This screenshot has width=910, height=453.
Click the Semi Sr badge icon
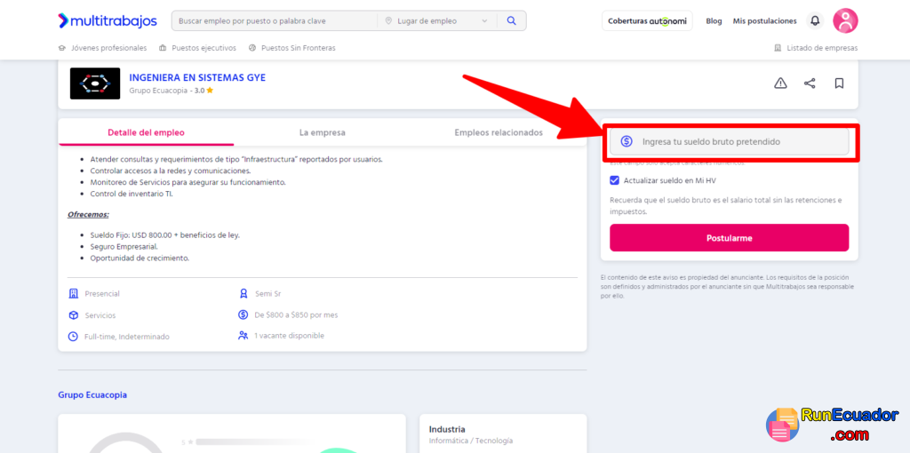pyautogui.click(x=243, y=293)
